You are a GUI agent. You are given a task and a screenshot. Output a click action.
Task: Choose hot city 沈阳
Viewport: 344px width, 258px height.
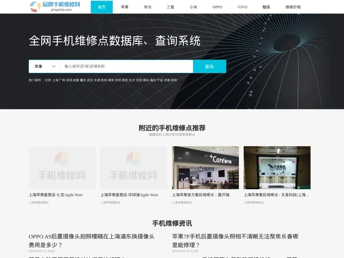coord(139,80)
